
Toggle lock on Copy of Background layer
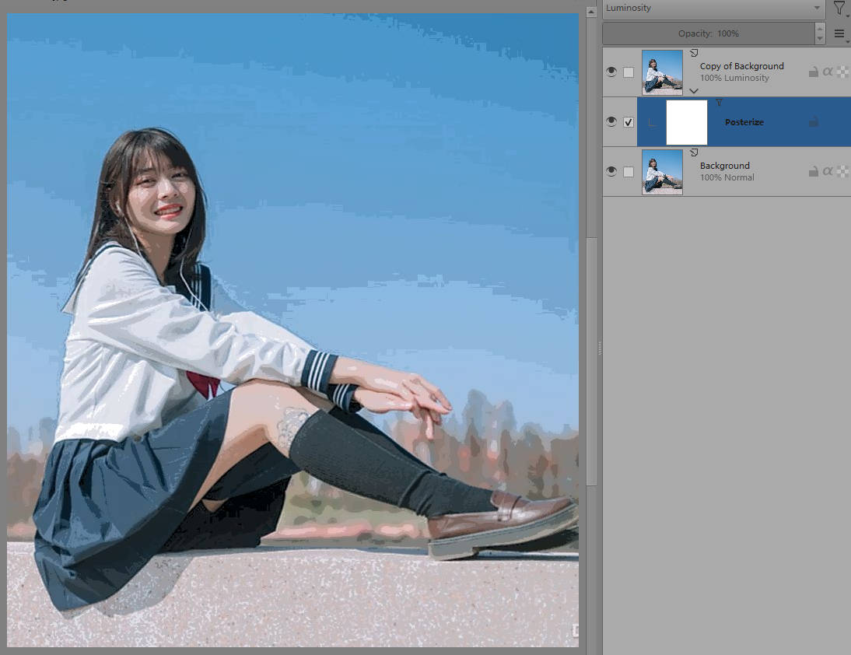click(813, 72)
